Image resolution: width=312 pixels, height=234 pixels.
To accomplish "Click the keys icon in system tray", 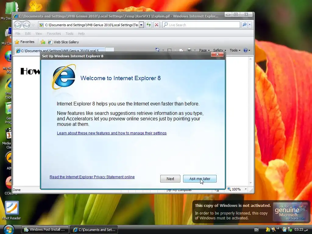I will [273, 230].
